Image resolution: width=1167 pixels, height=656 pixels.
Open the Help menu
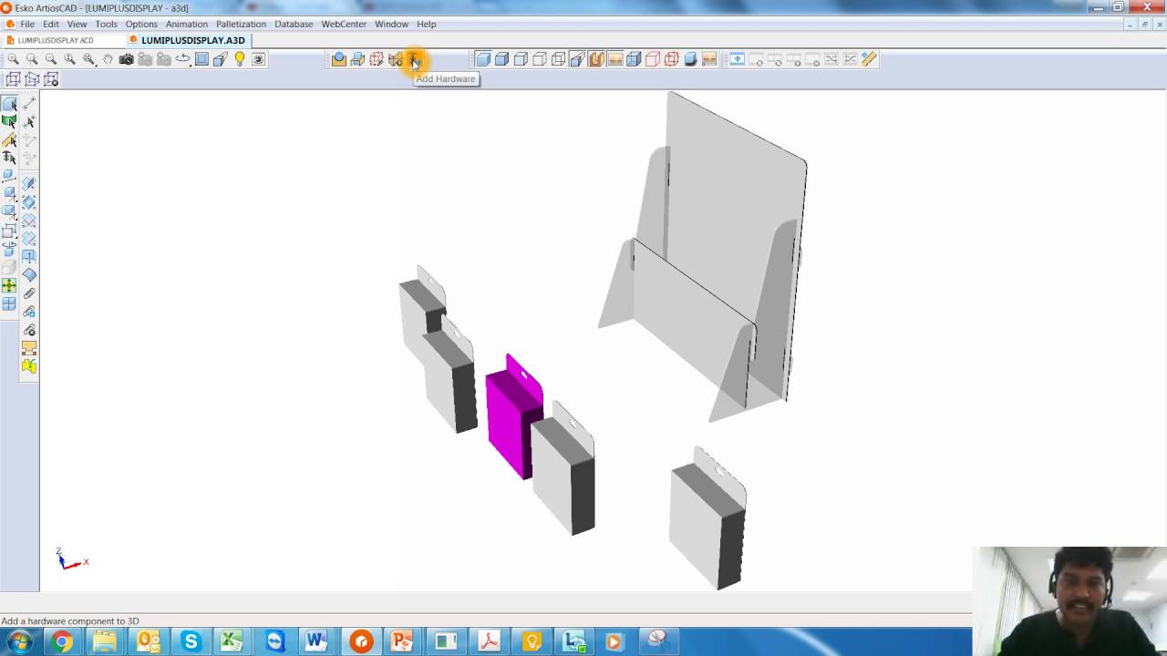(426, 24)
